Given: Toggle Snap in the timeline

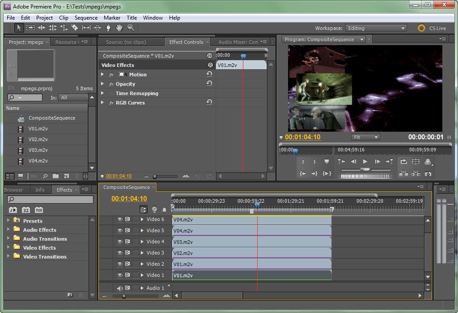Looking at the screenshot, I should [144, 209].
